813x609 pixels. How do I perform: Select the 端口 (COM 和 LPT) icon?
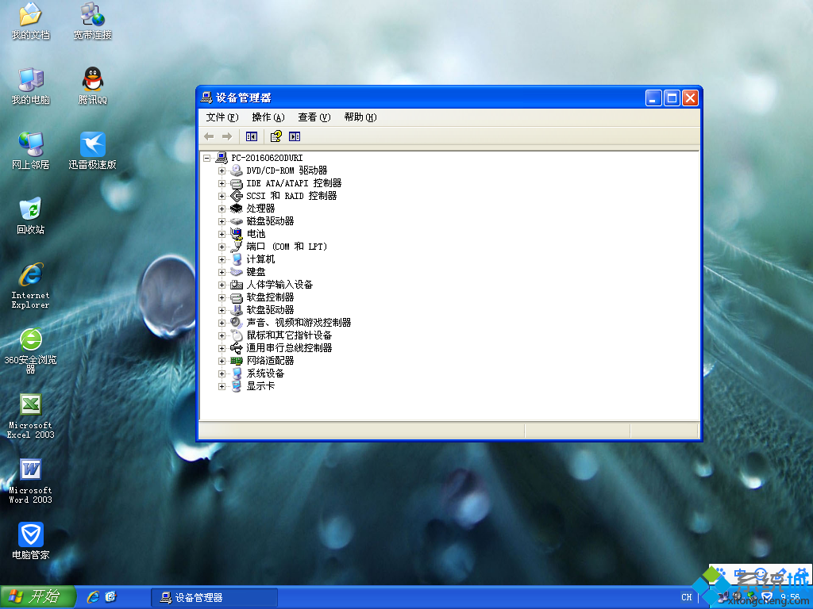tap(237, 247)
